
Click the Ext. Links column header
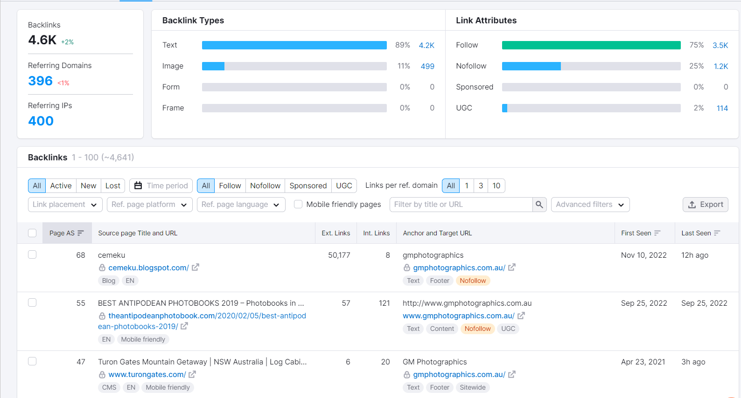[x=336, y=233]
